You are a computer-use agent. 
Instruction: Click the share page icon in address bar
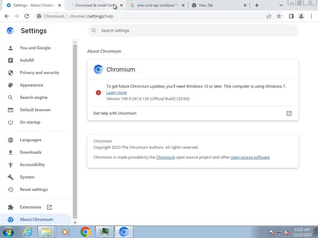(269, 16)
